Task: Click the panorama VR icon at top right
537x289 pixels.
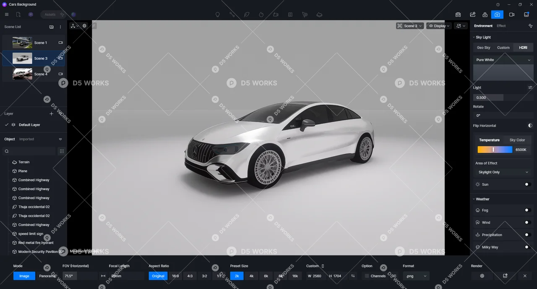Action: pos(458,14)
